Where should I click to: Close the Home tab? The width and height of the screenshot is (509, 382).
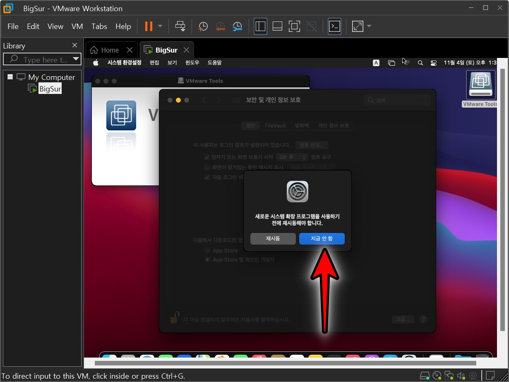point(130,50)
